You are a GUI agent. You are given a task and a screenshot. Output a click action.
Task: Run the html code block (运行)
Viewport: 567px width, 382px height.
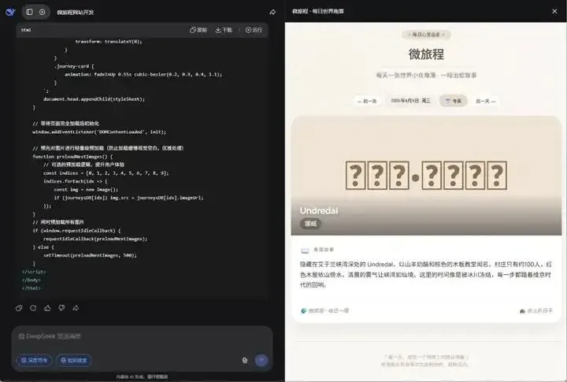254,30
